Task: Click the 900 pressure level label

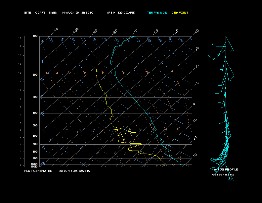Action: (x=35, y=159)
